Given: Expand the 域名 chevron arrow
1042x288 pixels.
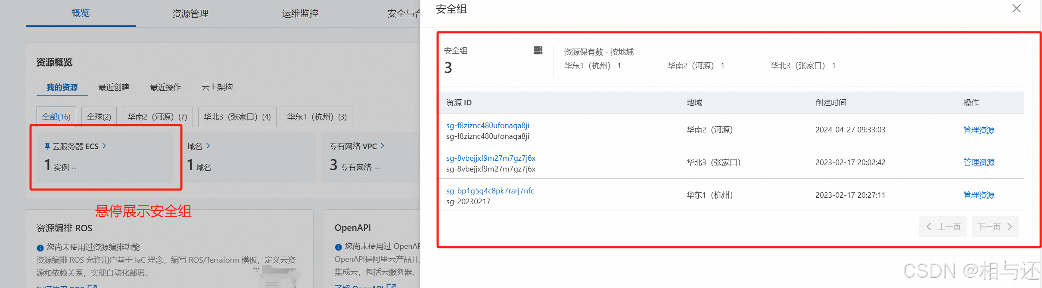Looking at the screenshot, I should tap(208, 146).
